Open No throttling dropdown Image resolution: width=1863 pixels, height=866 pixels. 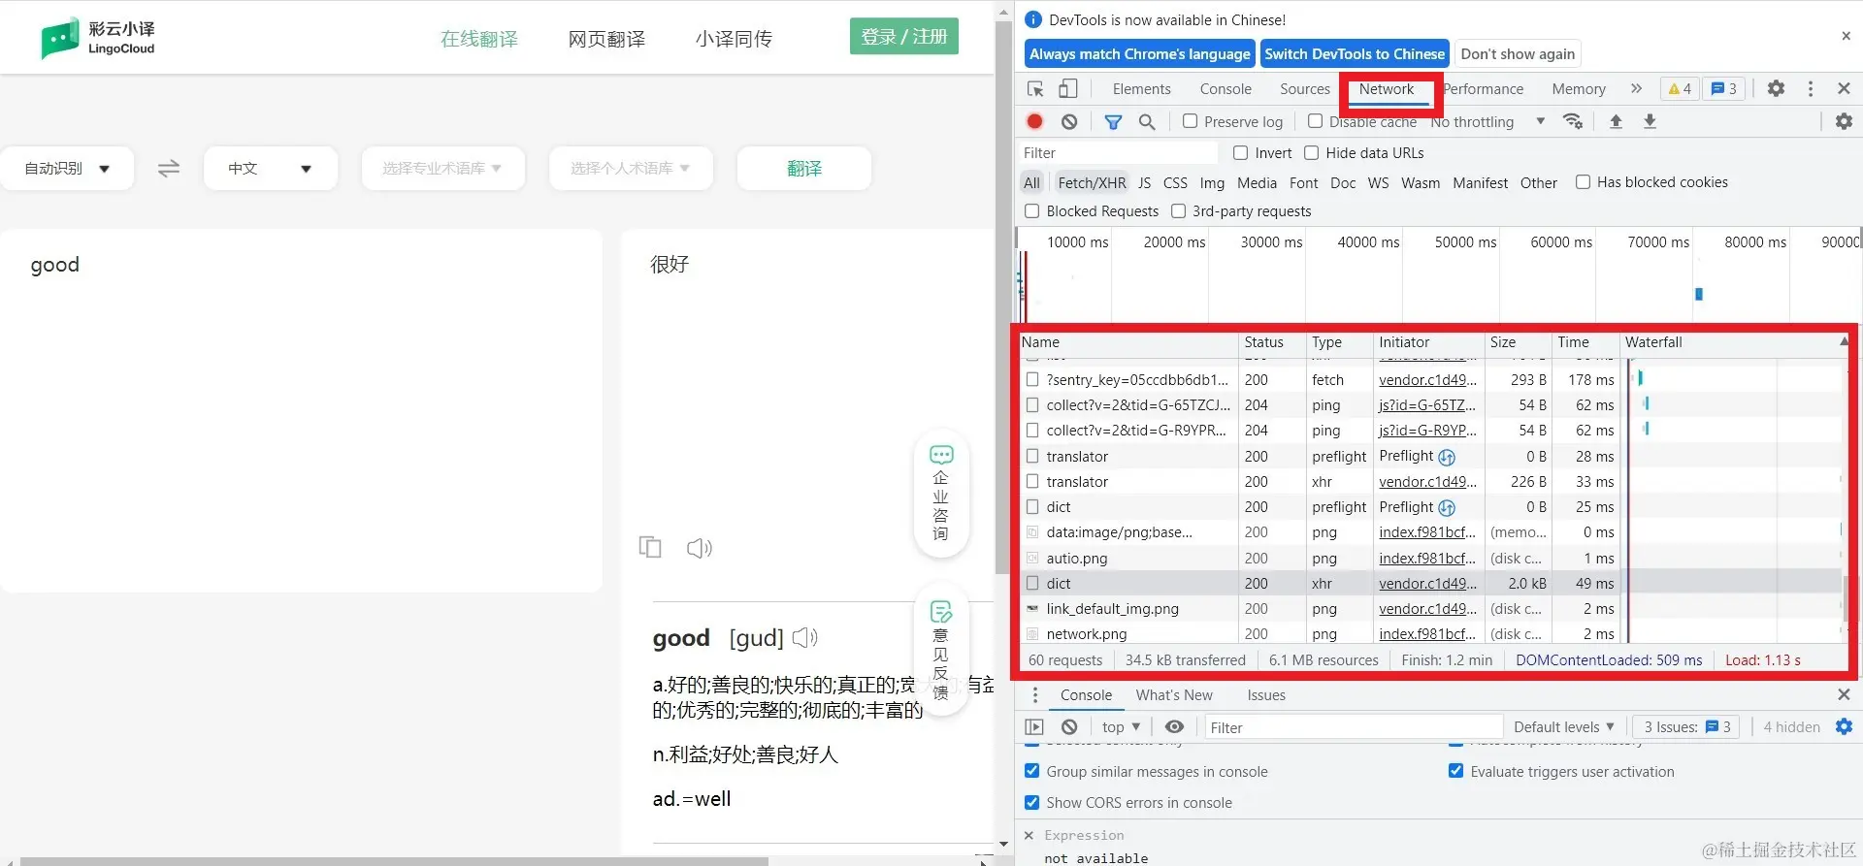(1487, 121)
